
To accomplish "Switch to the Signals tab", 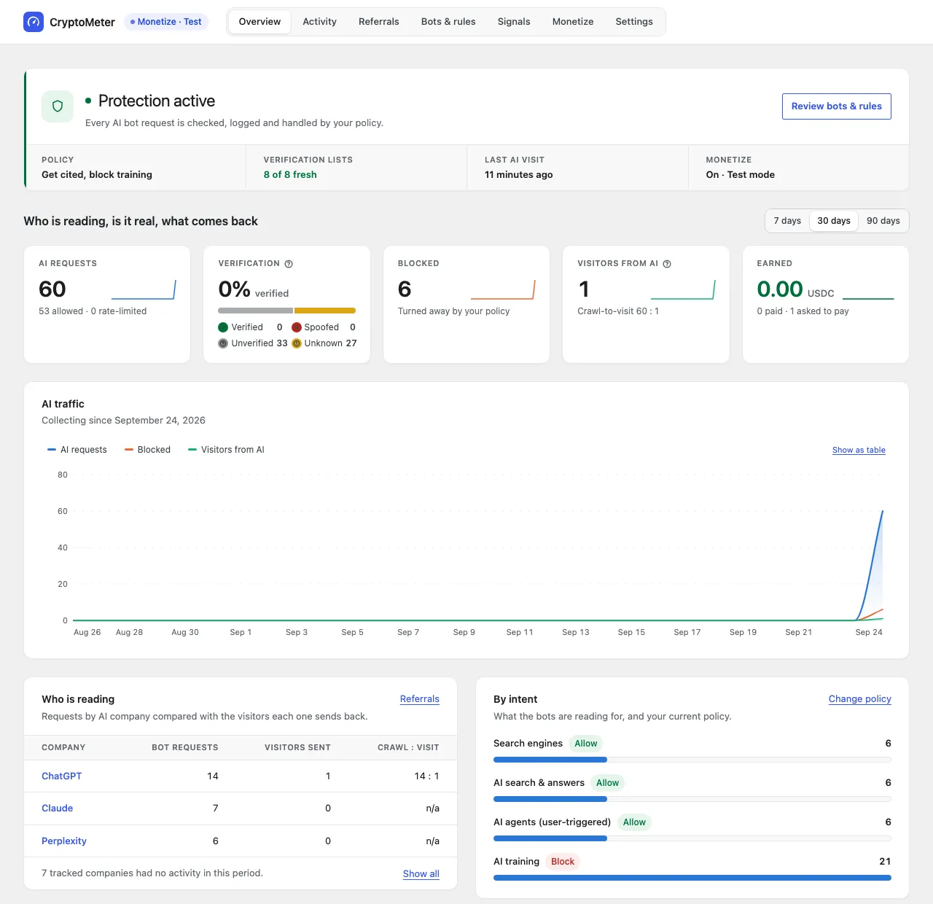I will click(x=514, y=22).
